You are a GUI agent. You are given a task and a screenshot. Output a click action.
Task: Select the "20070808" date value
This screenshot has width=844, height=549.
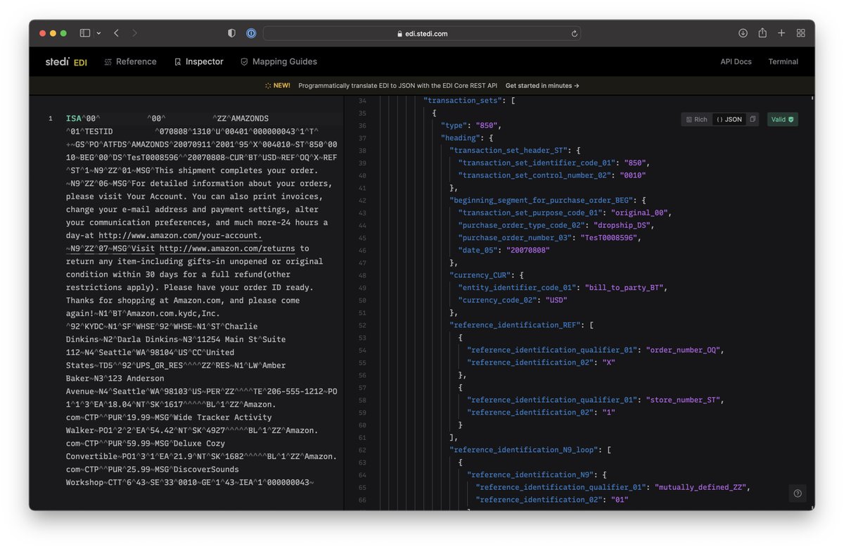(527, 250)
